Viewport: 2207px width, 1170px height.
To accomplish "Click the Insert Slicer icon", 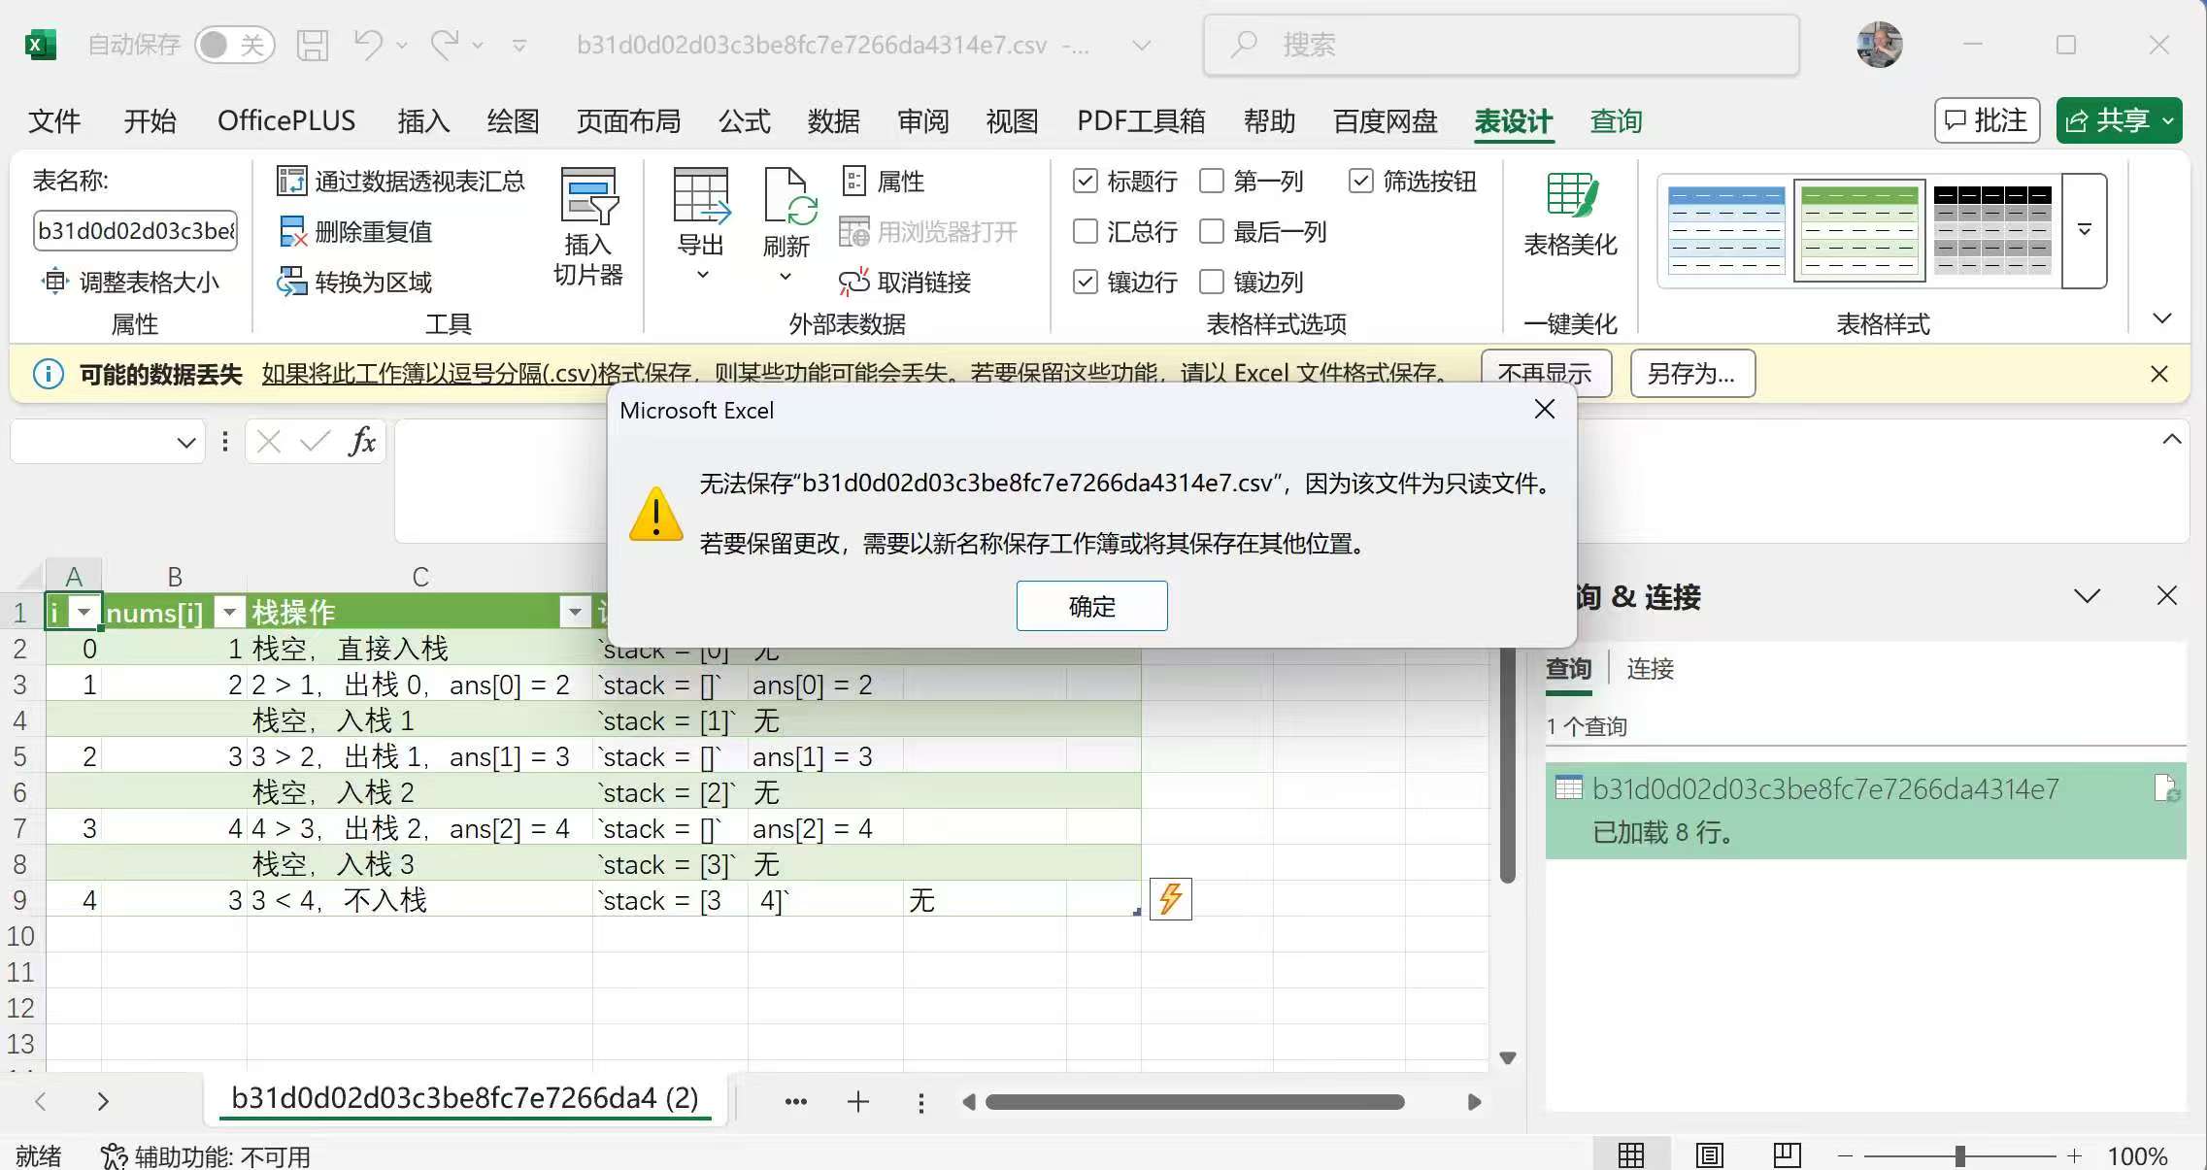I will [x=588, y=197].
